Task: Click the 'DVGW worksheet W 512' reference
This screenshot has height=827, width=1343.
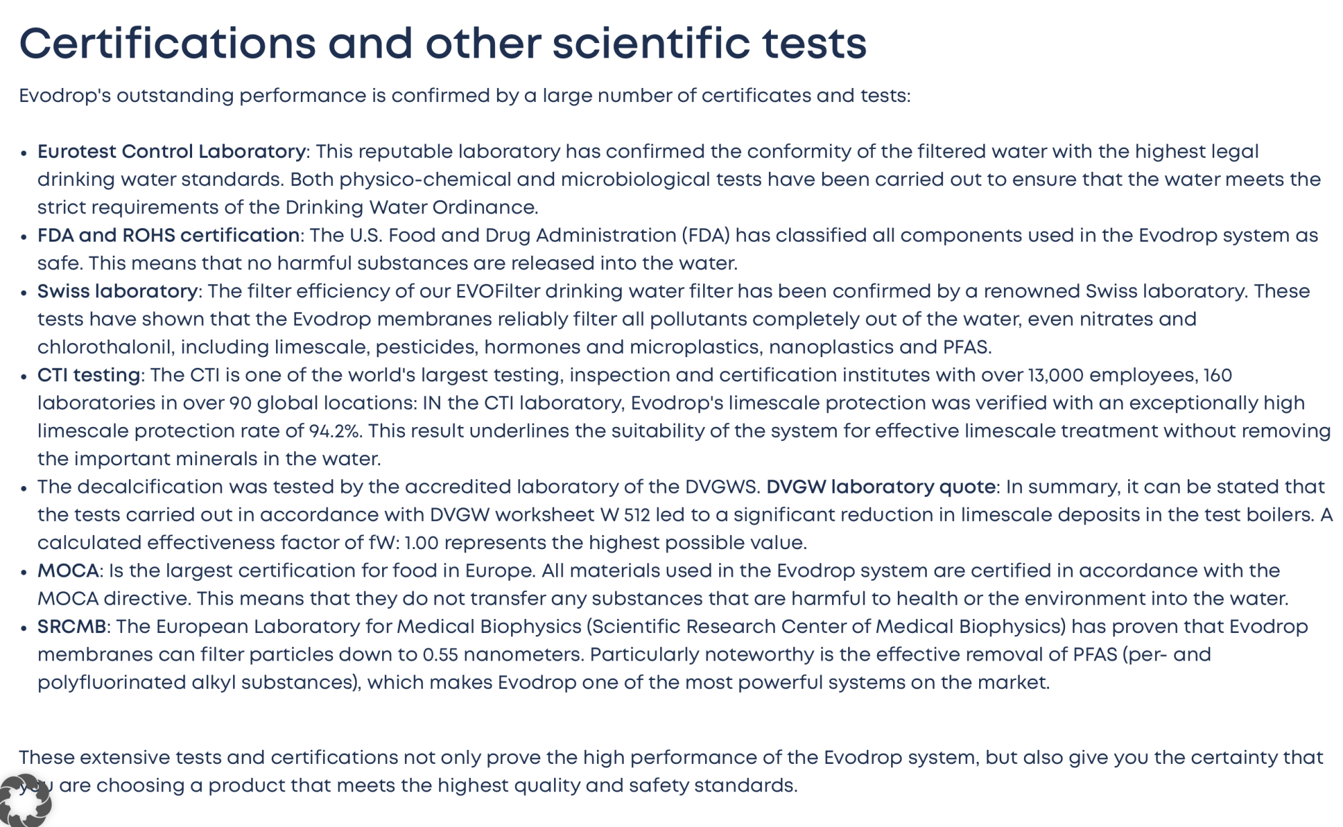Action: [540, 515]
